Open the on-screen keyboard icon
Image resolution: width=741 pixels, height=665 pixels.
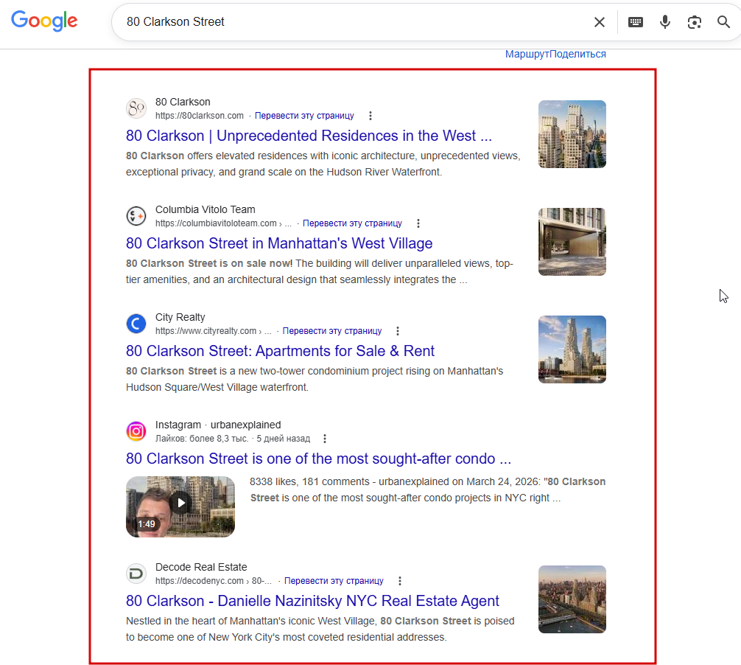point(635,22)
